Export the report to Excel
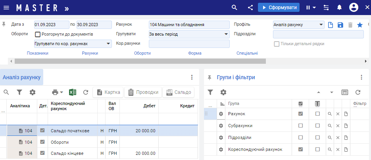 tap(73, 92)
